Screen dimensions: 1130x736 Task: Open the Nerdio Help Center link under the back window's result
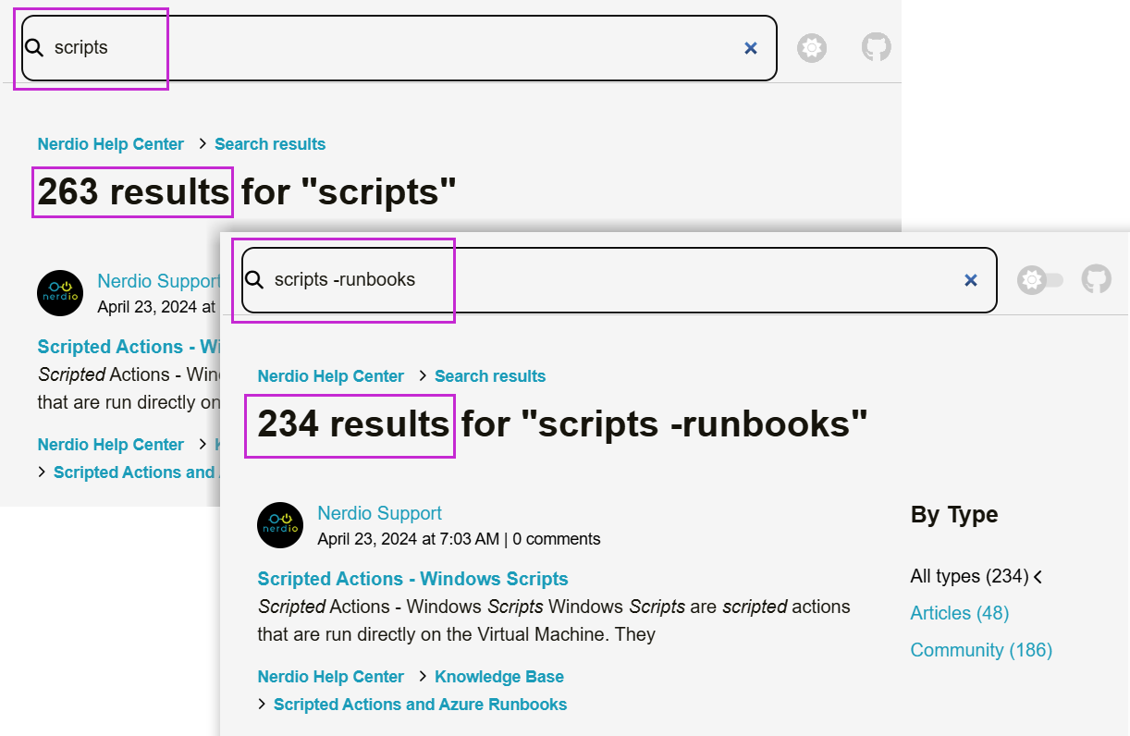coord(111,445)
